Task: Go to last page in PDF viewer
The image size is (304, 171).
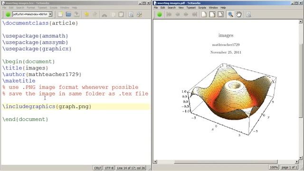Action: pyautogui.click(x=194, y=14)
